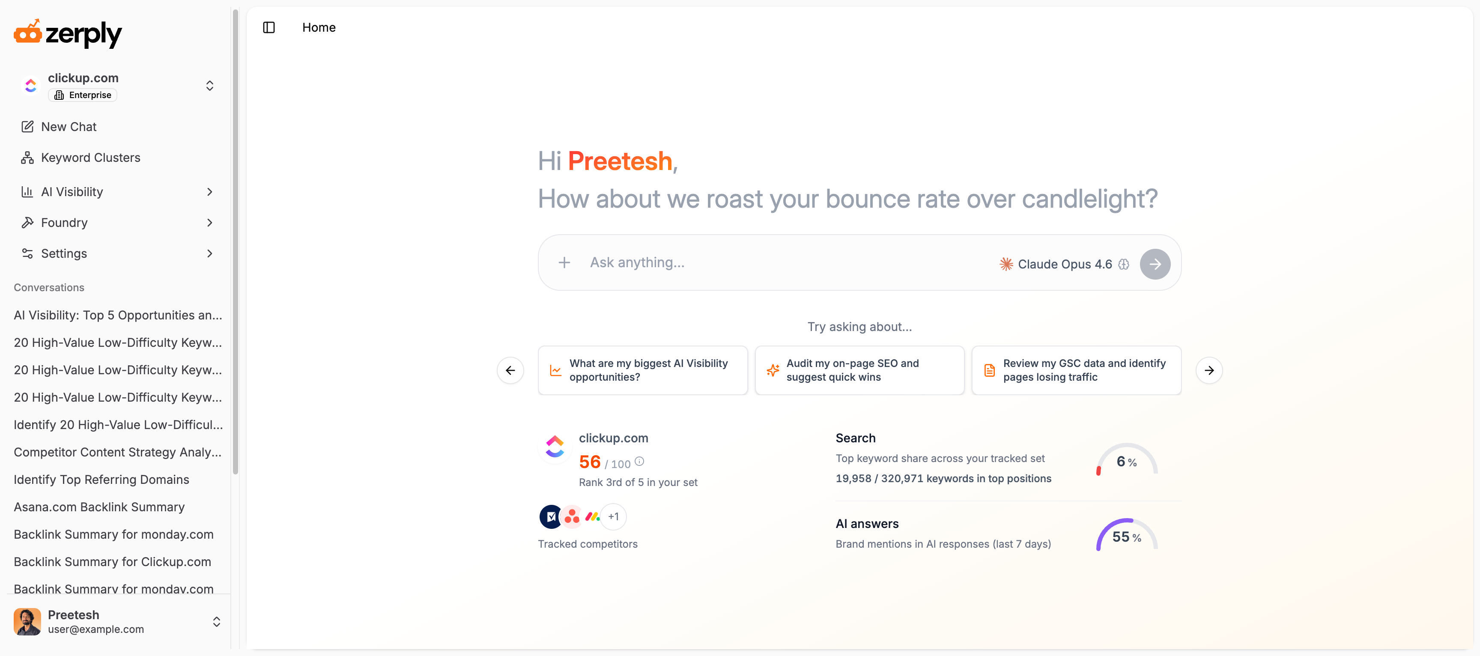Viewport: 1480px width, 656px height.
Task: Click the send arrow button
Action: 1155,264
